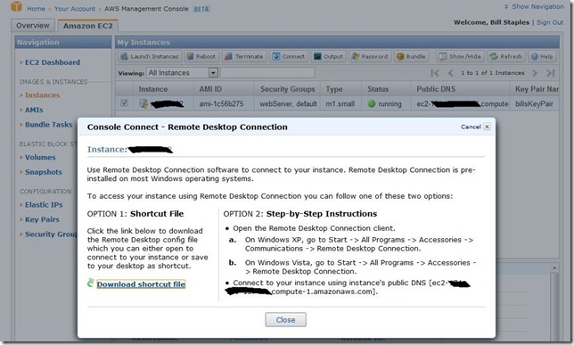Click the webServer, default cell

pyautogui.click(x=288, y=103)
